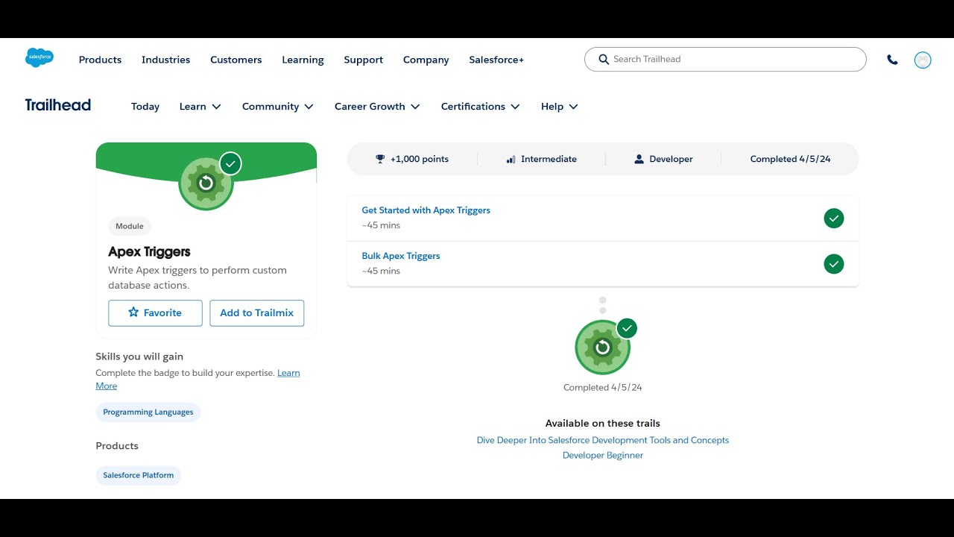954x537 pixels.
Task: Focus the Search Trailhead field
Action: [x=725, y=59]
